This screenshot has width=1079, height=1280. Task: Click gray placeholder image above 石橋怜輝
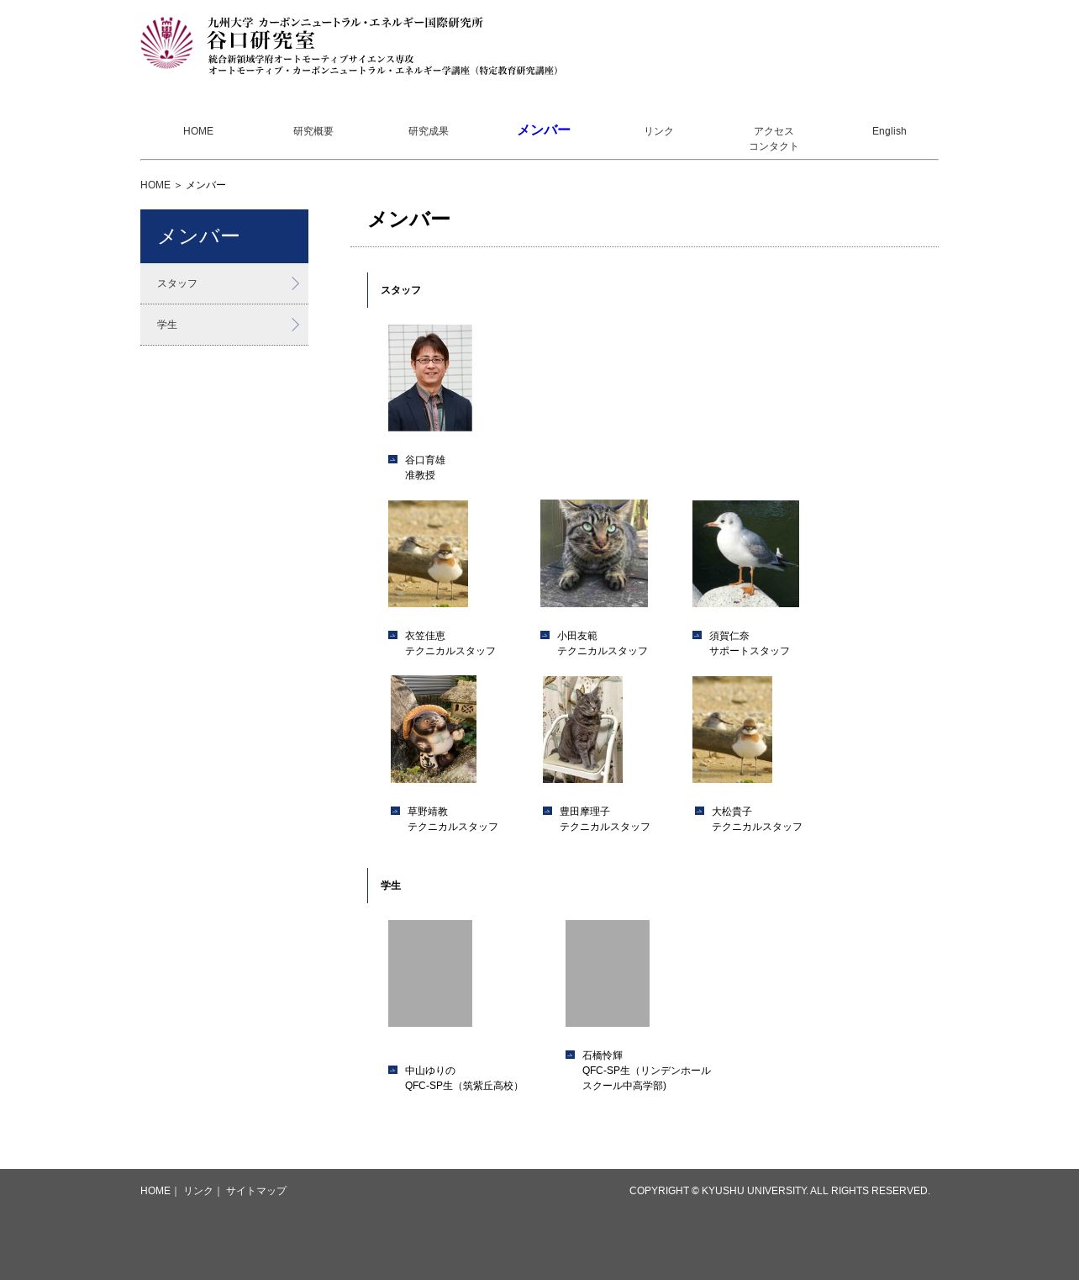click(x=608, y=973)
